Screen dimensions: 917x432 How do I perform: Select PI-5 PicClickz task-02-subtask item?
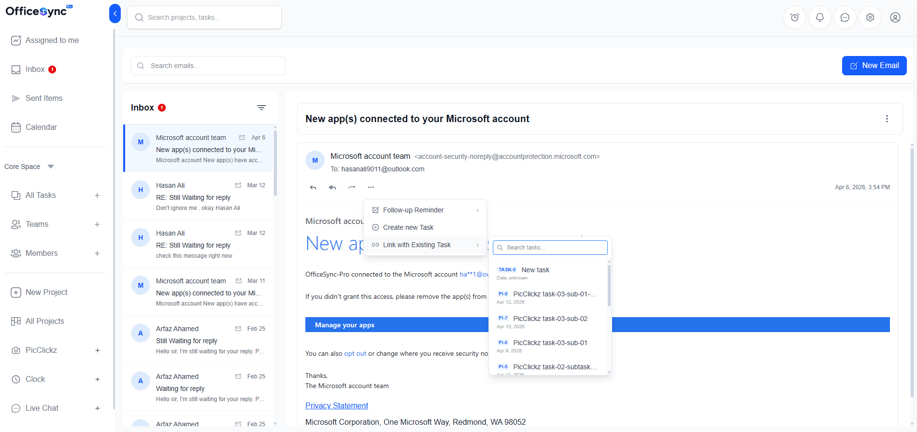click(x=548, y=369)
